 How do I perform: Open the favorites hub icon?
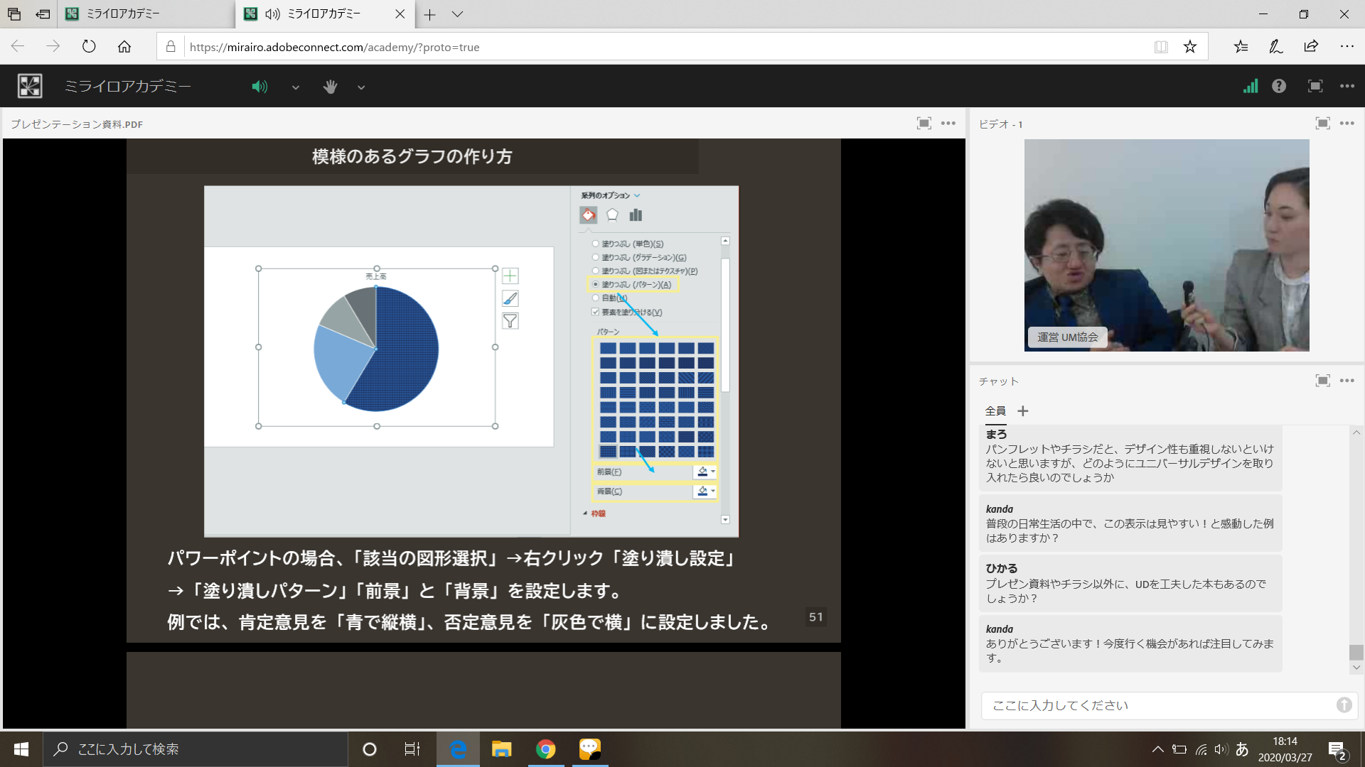tap(1241, 47)
